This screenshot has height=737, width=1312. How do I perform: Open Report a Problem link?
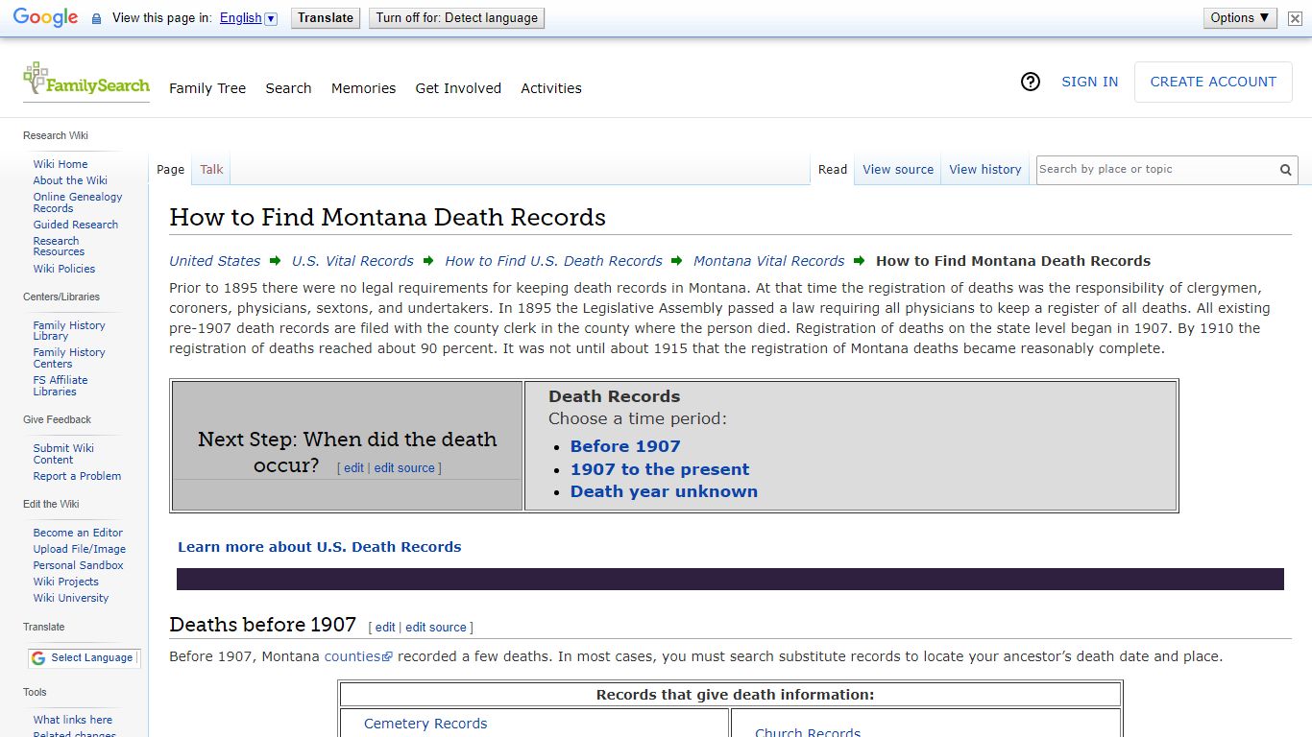click(x=77, y=476)
